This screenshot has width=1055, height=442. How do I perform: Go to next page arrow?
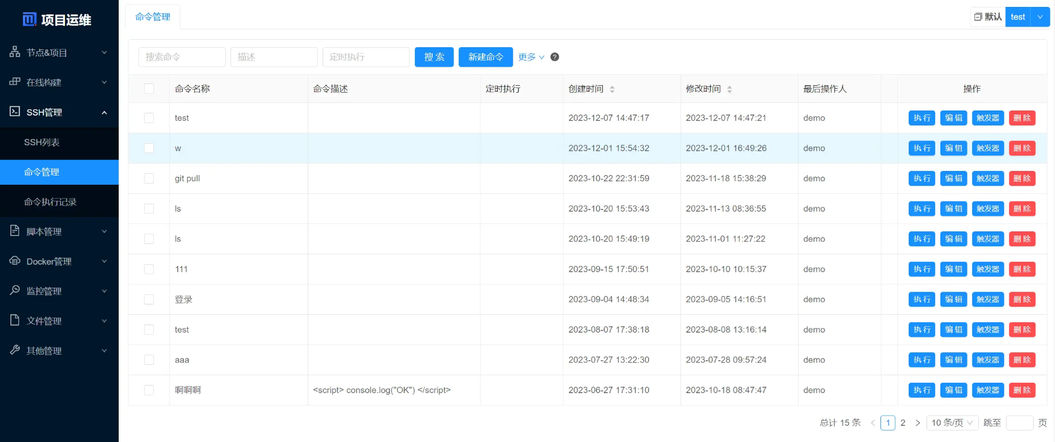918,423
